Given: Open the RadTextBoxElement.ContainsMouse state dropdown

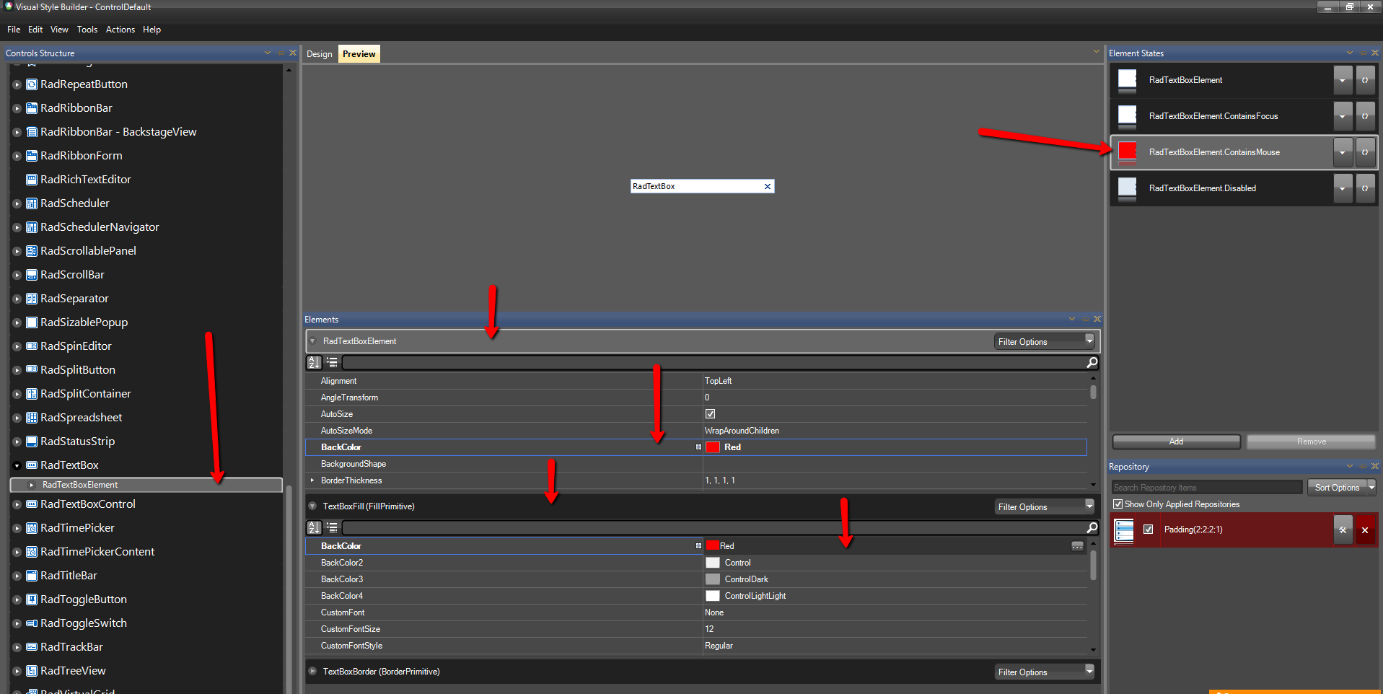Looking at the screenshot, I should pos(1343,152).
